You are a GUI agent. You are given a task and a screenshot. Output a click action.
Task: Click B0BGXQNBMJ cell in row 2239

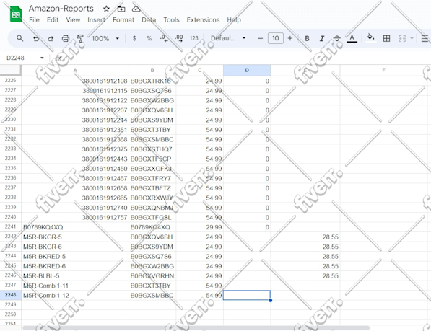[x=152, y=208]
